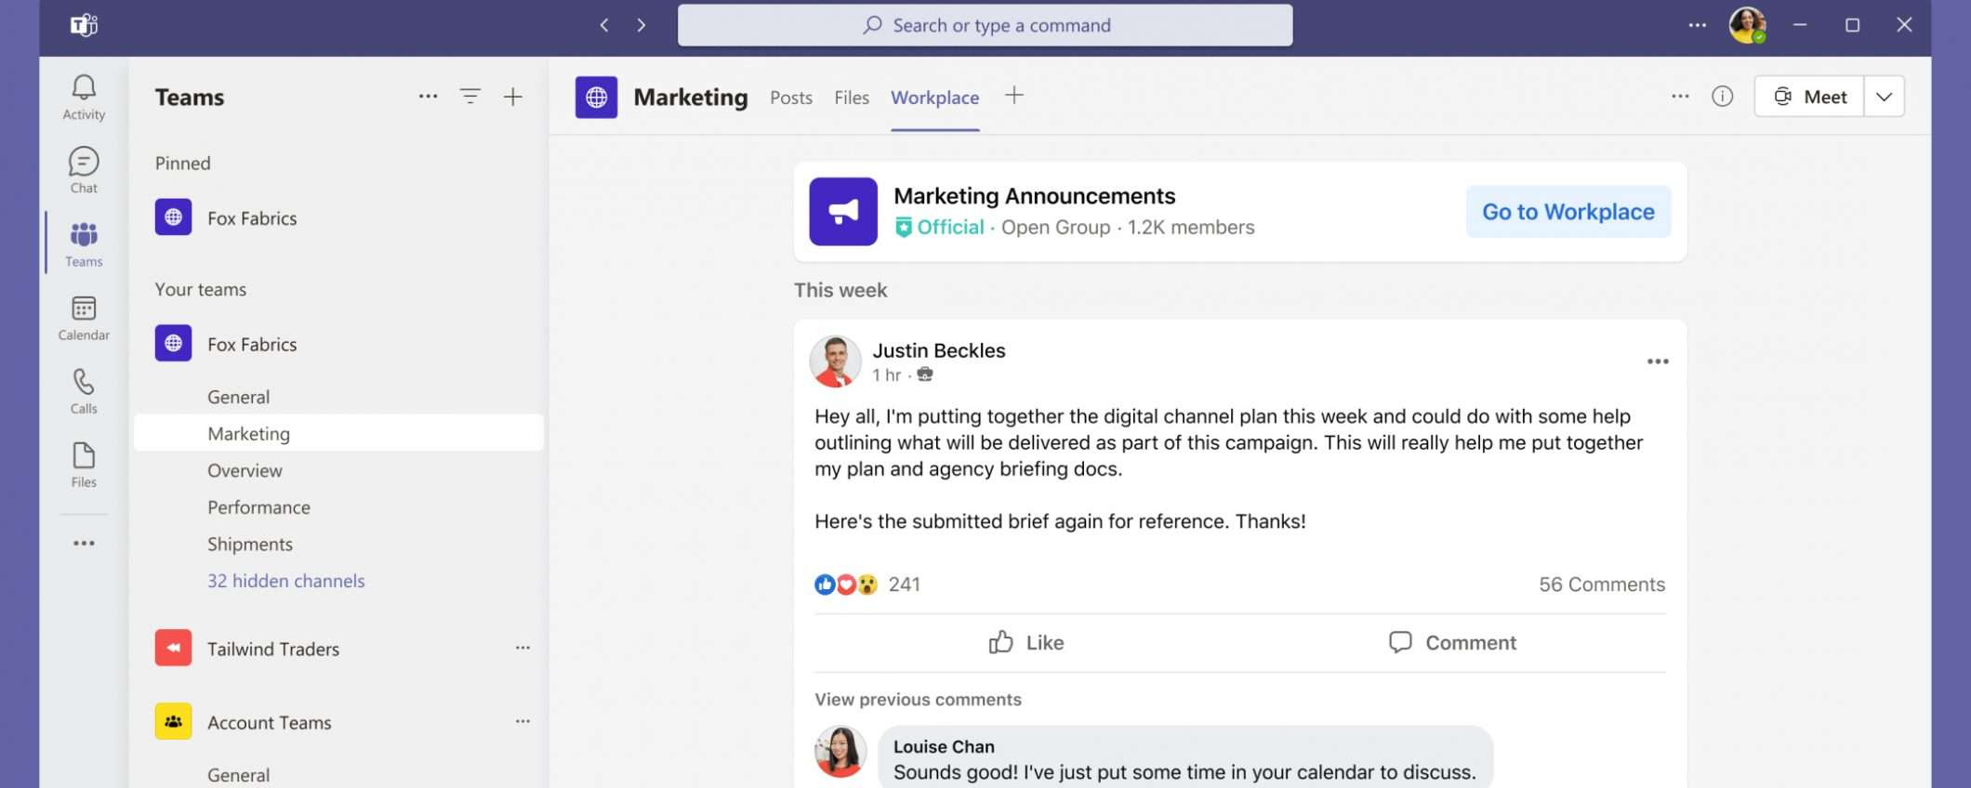Click the post's 1 hr timestamp

887,374
